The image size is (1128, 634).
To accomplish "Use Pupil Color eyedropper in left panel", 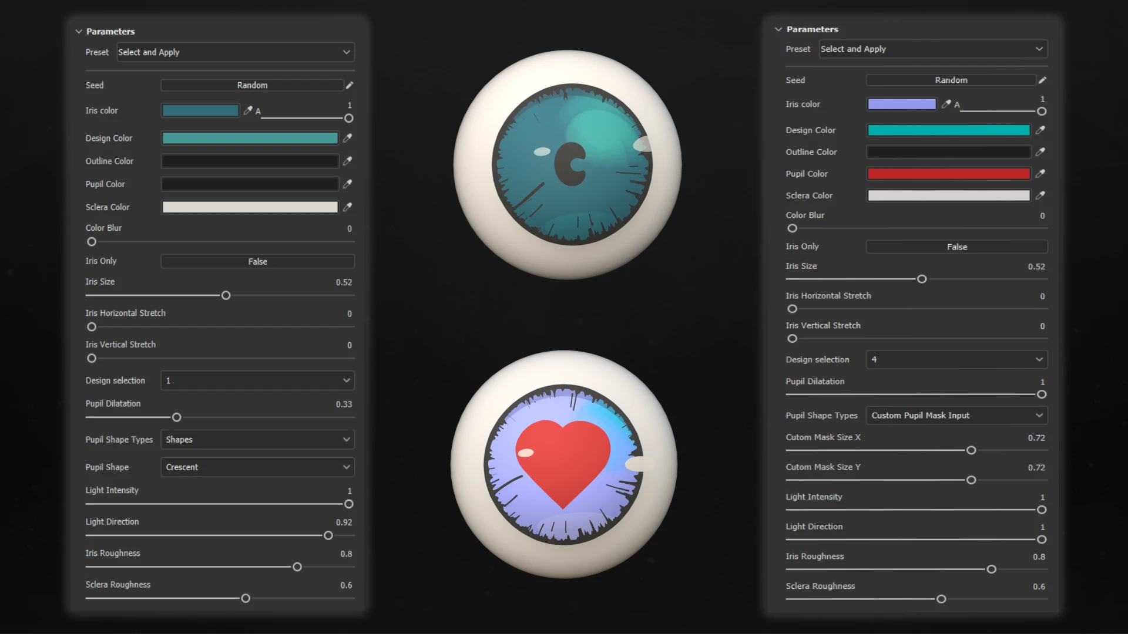I will 348,184.
